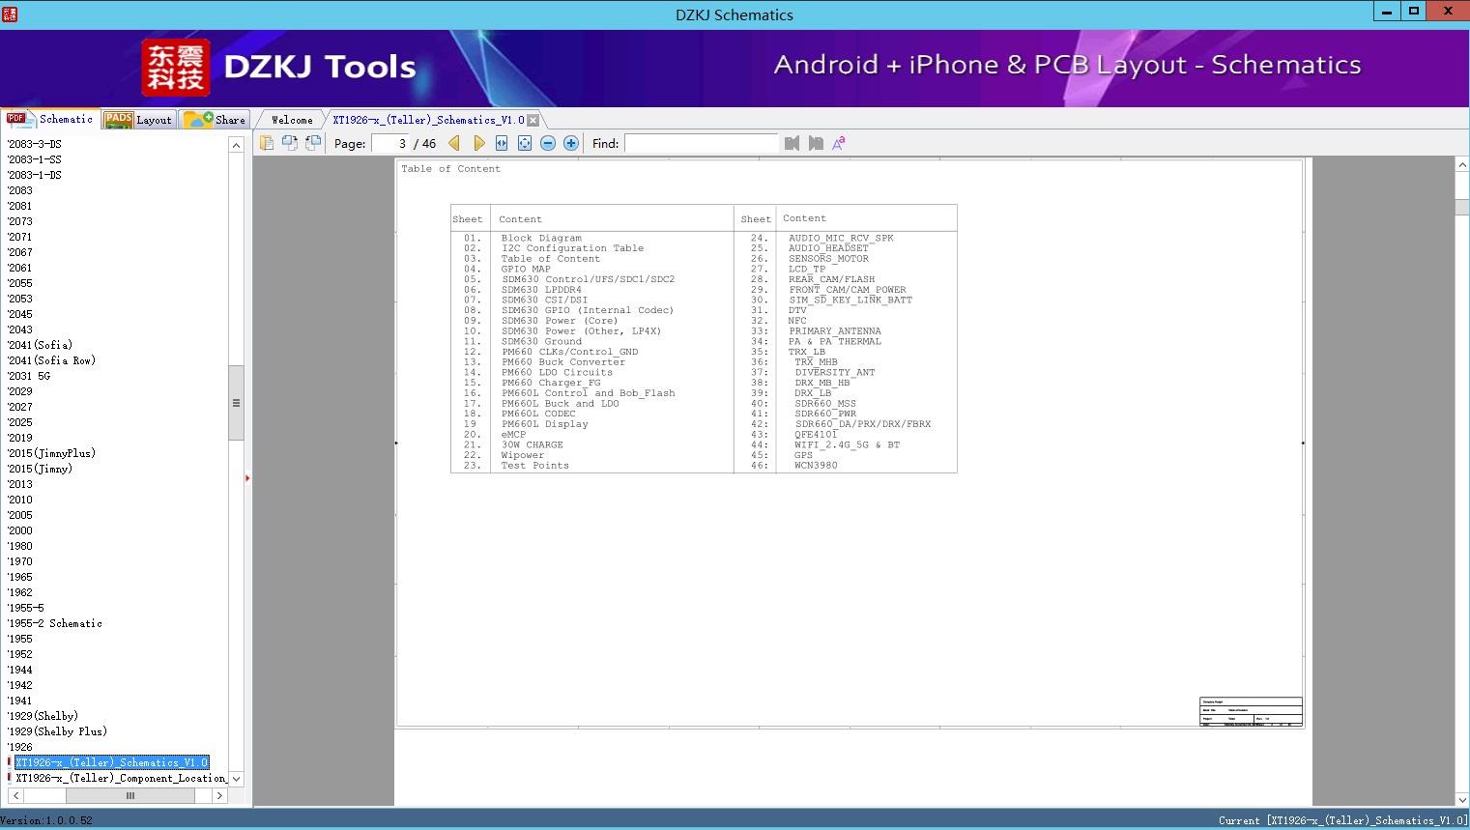The image size is (1470, 830).
Task: Select the XT1926-x_(Teller)_Schematics_V1.0 document tab
Action: pyautogui.click(x=428, y=120)
